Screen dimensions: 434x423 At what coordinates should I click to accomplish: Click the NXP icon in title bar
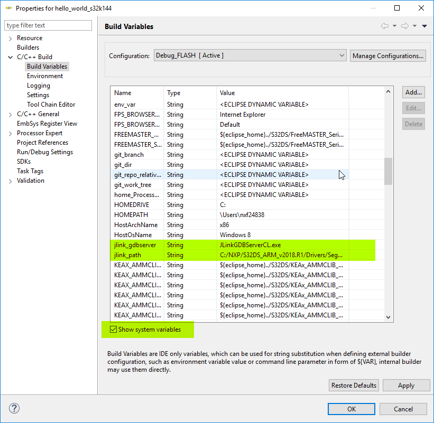pos(8,8)
